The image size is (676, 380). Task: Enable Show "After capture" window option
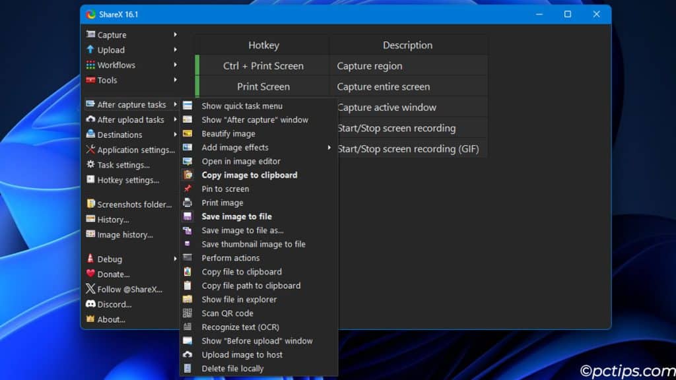(259, 120)
